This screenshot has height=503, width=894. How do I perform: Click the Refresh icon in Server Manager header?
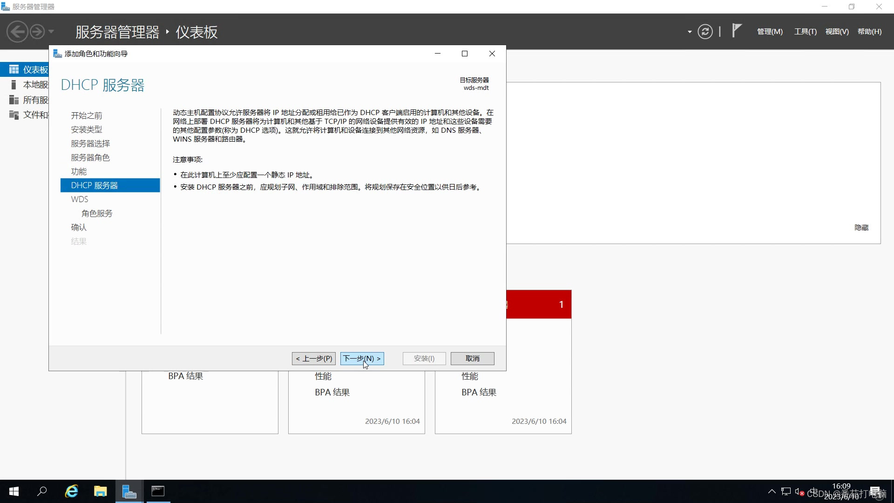tap(705, 32)
